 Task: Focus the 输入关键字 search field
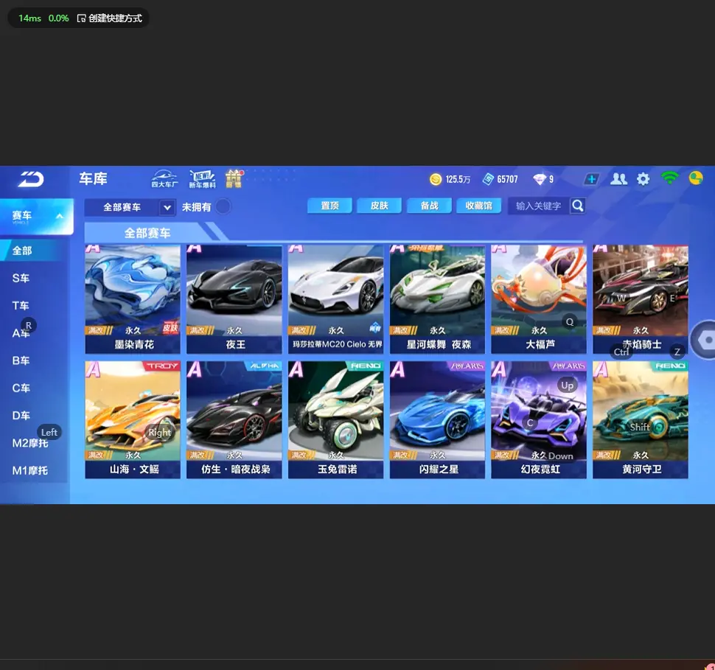(x=538, y=206)
